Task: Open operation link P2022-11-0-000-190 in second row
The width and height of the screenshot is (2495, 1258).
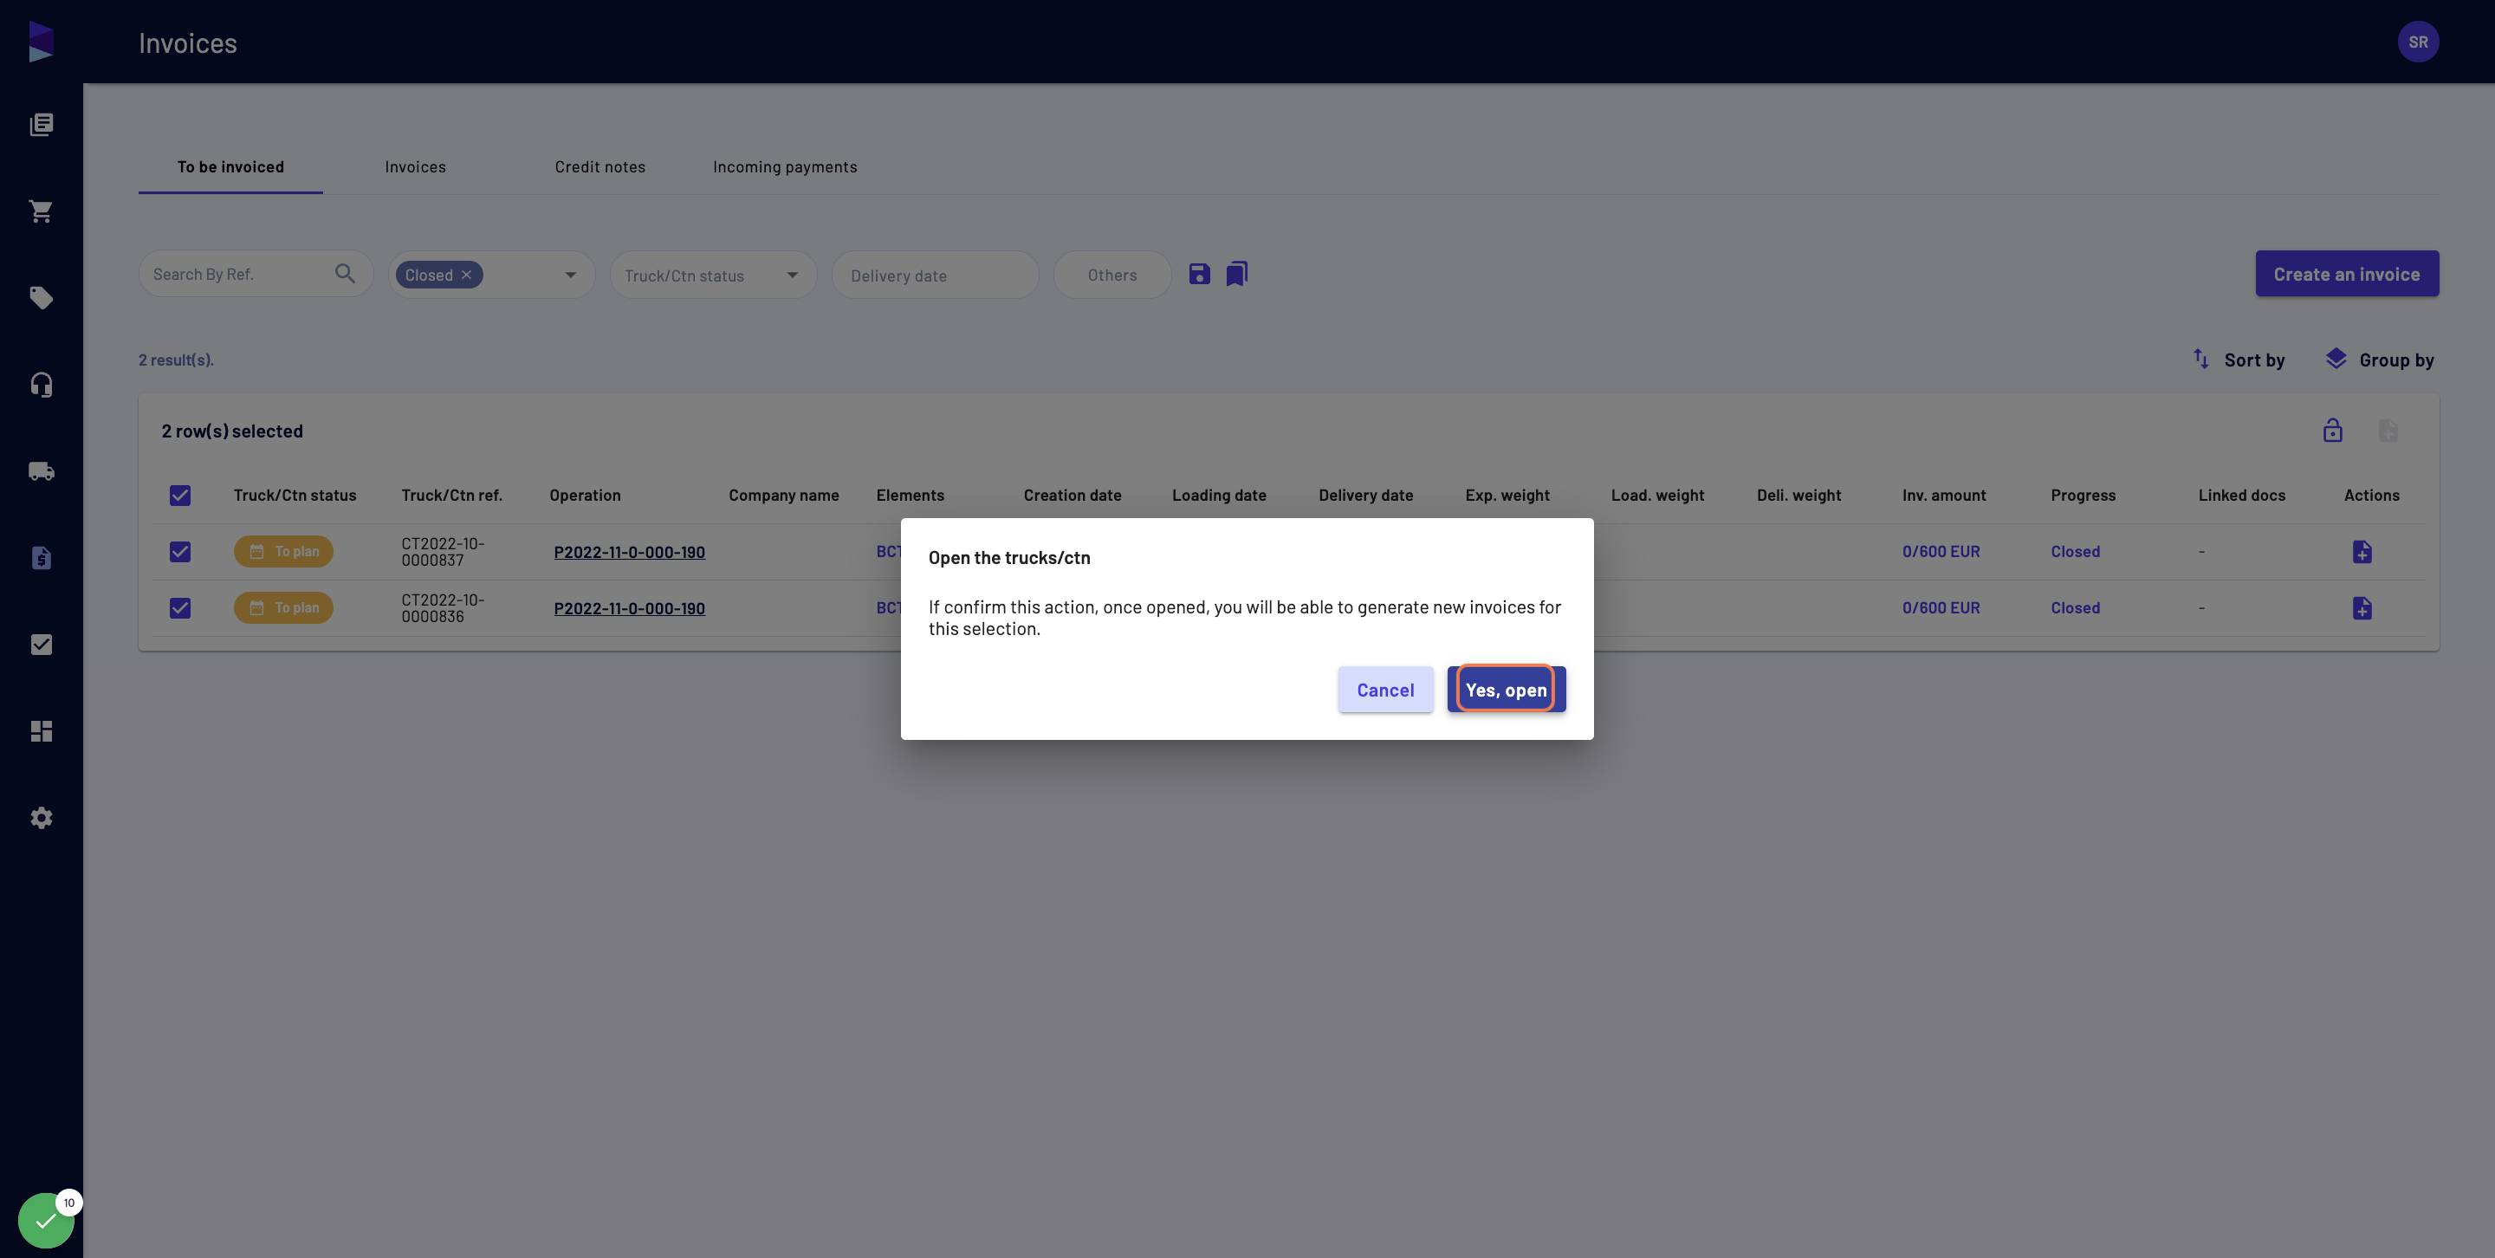Action: coord(630,608)
